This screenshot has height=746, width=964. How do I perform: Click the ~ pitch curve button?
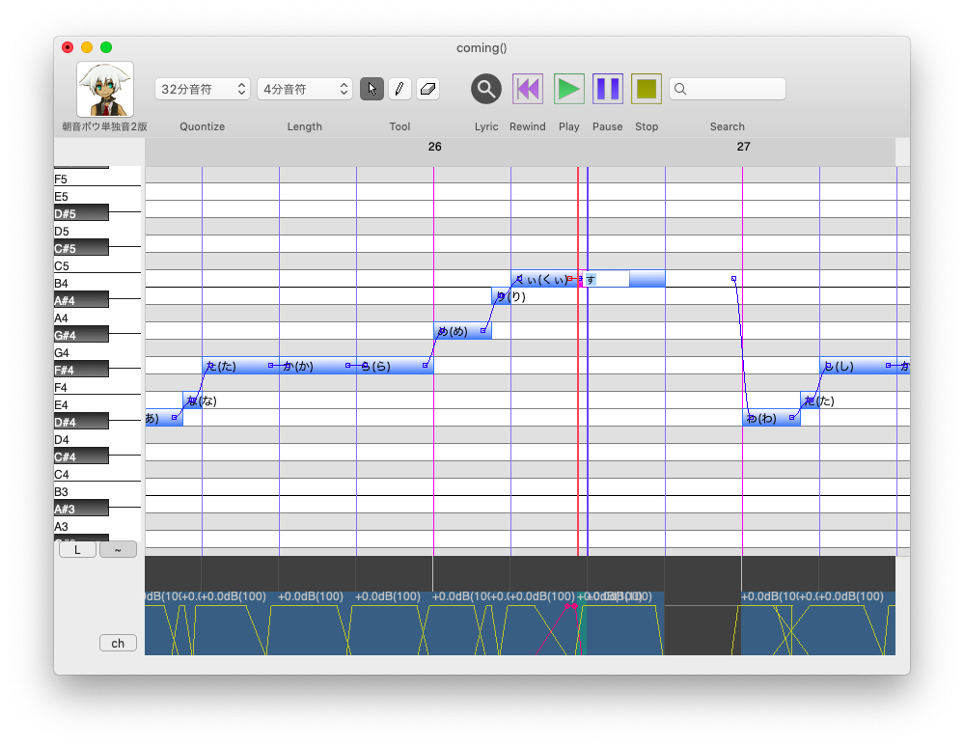click(118, 550)
